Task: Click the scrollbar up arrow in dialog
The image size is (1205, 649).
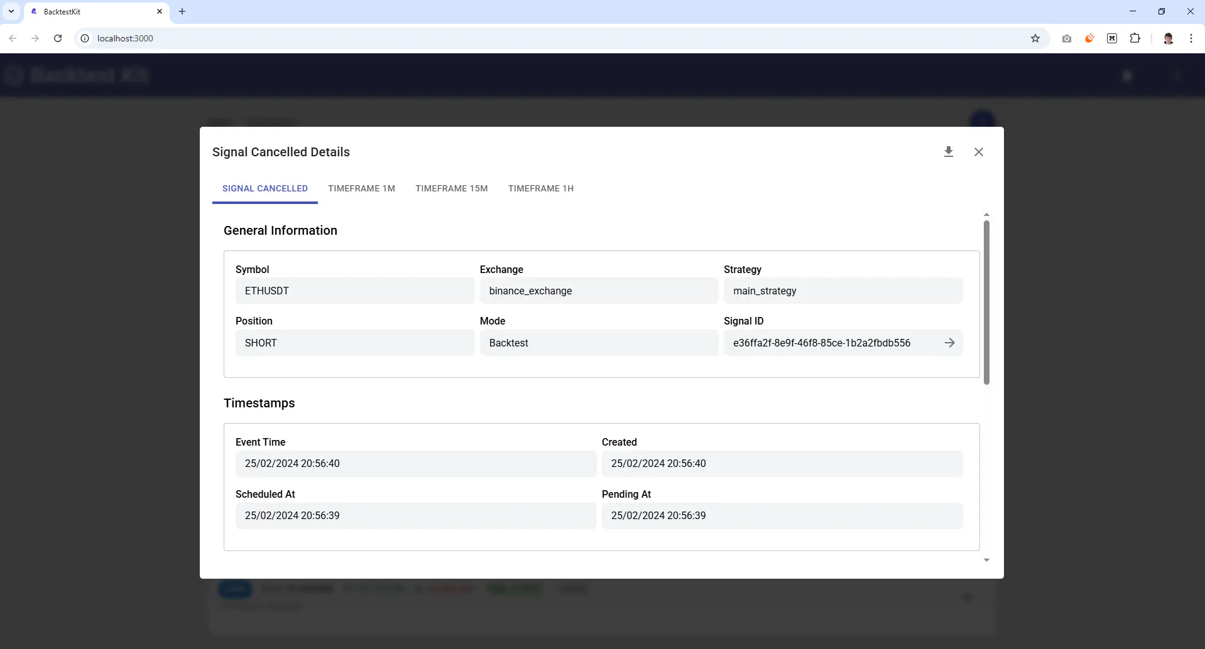Action: pyautogui.click(x=986, y=215)
